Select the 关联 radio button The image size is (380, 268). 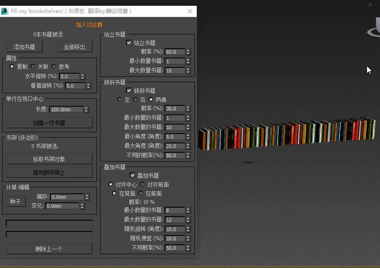33,66
